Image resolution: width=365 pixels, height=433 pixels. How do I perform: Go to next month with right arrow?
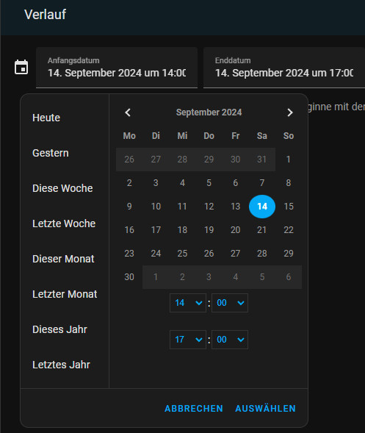tap(289, 112)
